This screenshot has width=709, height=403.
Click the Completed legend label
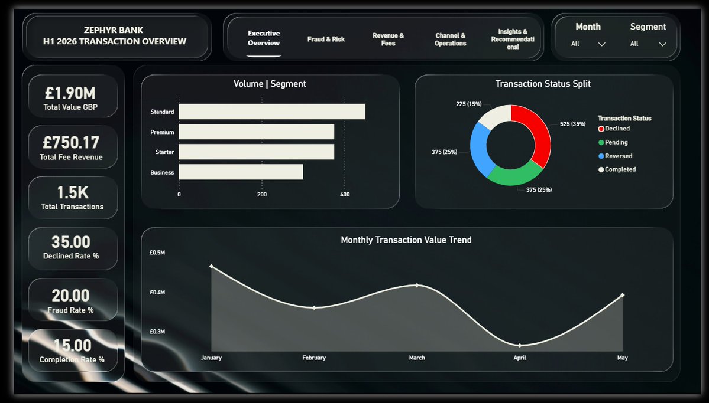(620, 170)
